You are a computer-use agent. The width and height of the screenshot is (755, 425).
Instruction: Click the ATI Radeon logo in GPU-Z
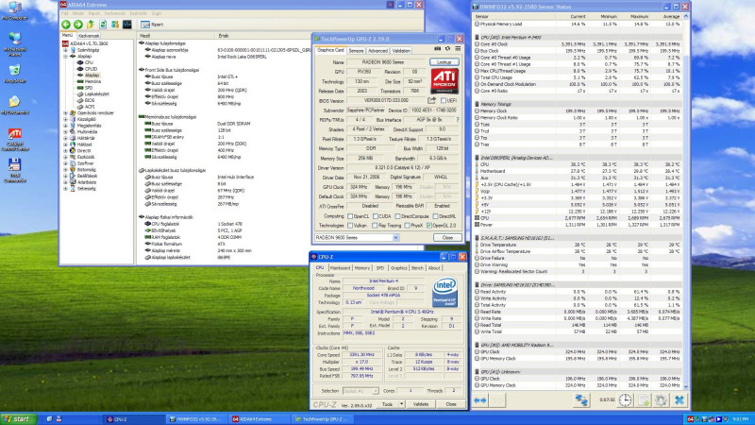coord(445,81)
